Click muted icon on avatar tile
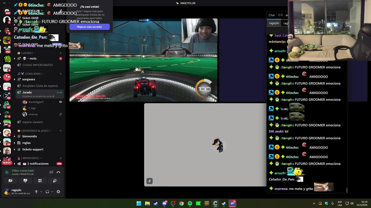The width and height of the screenshot is (371, 208). pos(150,181)
